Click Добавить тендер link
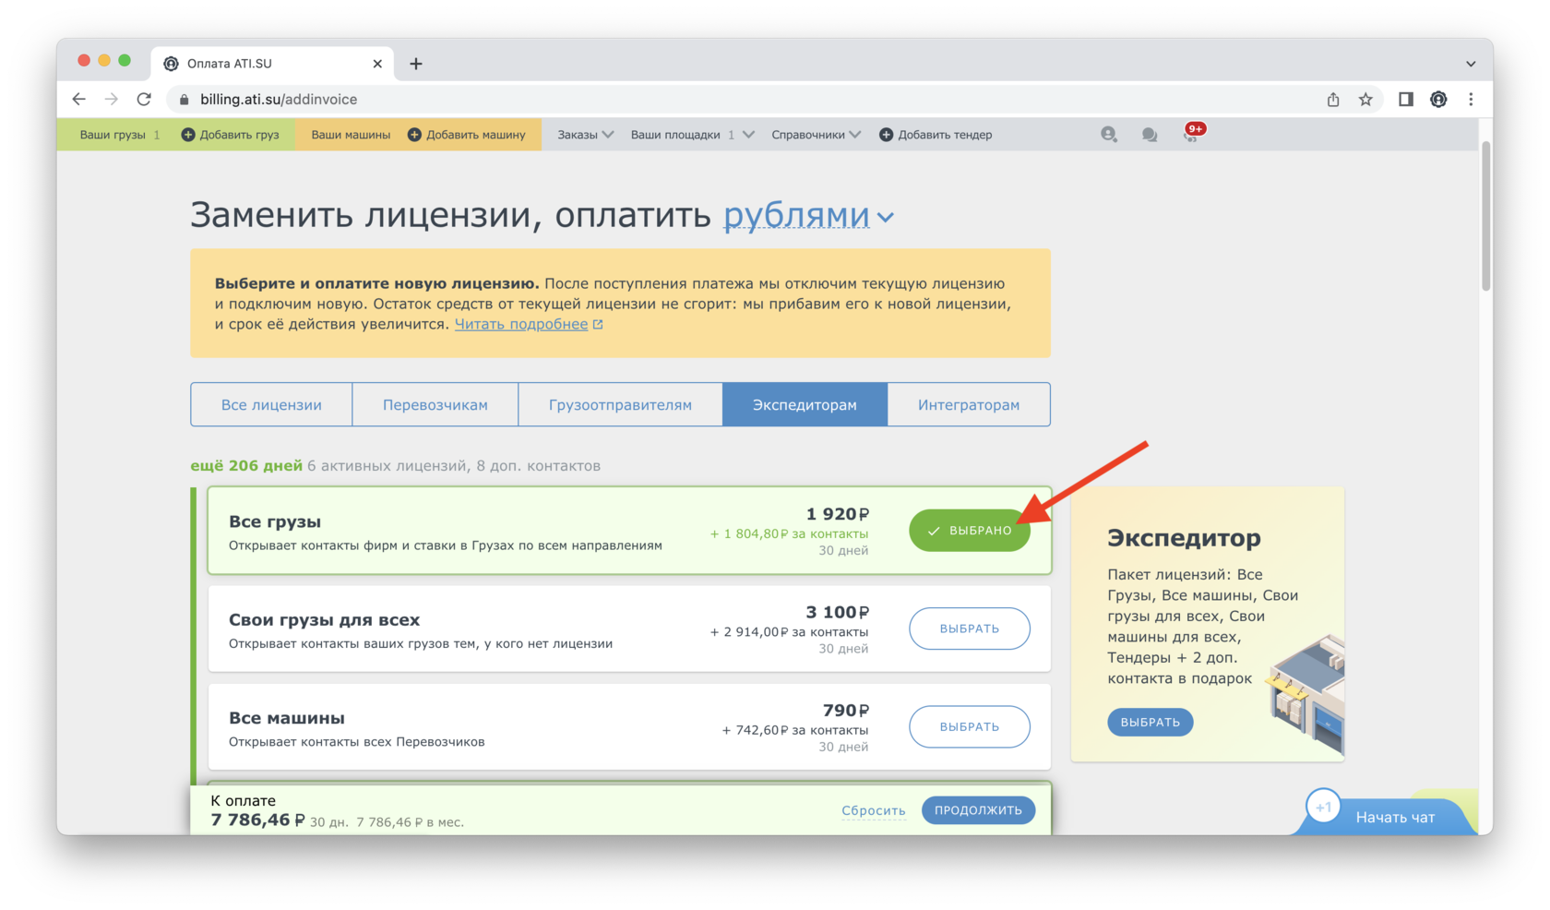This screenshot has height=910, width=1550. coord(945,135)
